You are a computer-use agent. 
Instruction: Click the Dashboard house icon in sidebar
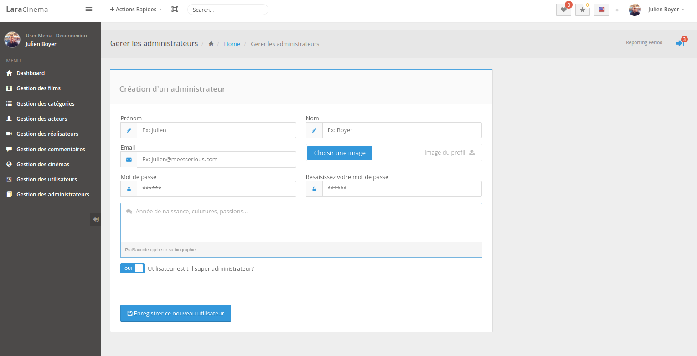coord(9,73)
